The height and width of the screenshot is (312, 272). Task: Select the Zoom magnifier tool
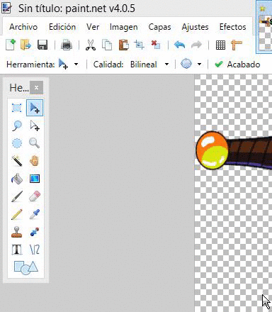tap(35, 143)
